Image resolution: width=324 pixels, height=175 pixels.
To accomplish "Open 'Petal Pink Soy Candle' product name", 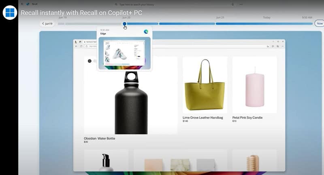I will click(247, 118).
